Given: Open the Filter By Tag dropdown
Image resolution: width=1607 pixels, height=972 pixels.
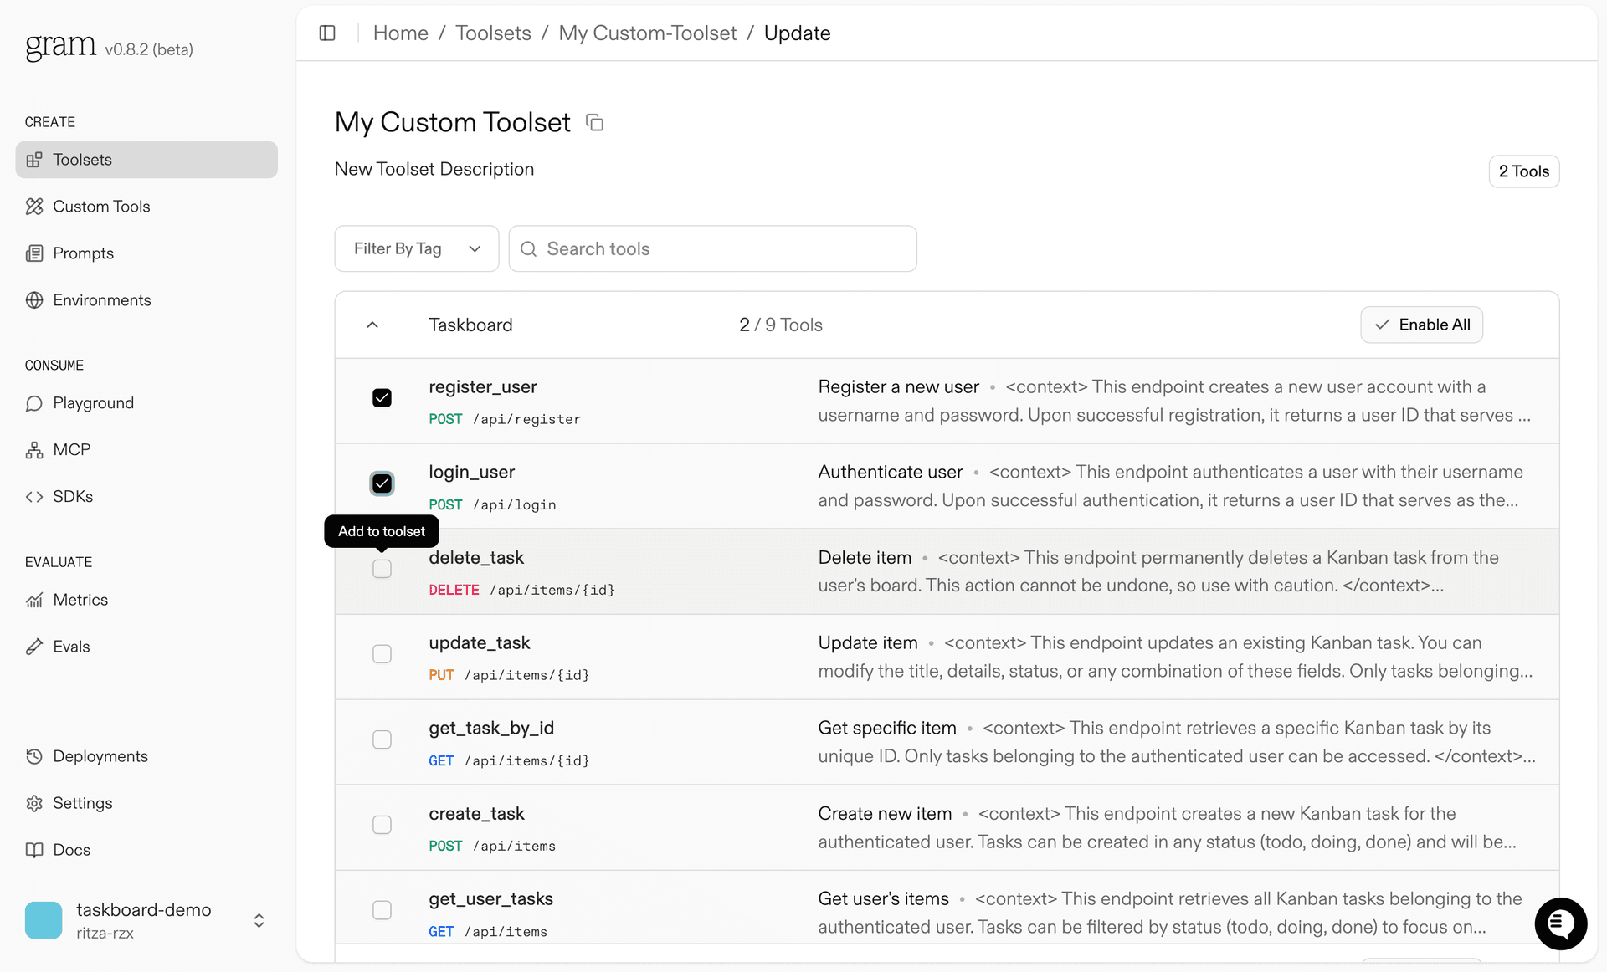Looking at the screenshot, I should tap(416, 248).
